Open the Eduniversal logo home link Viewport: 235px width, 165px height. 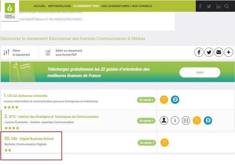coord(10,11)
